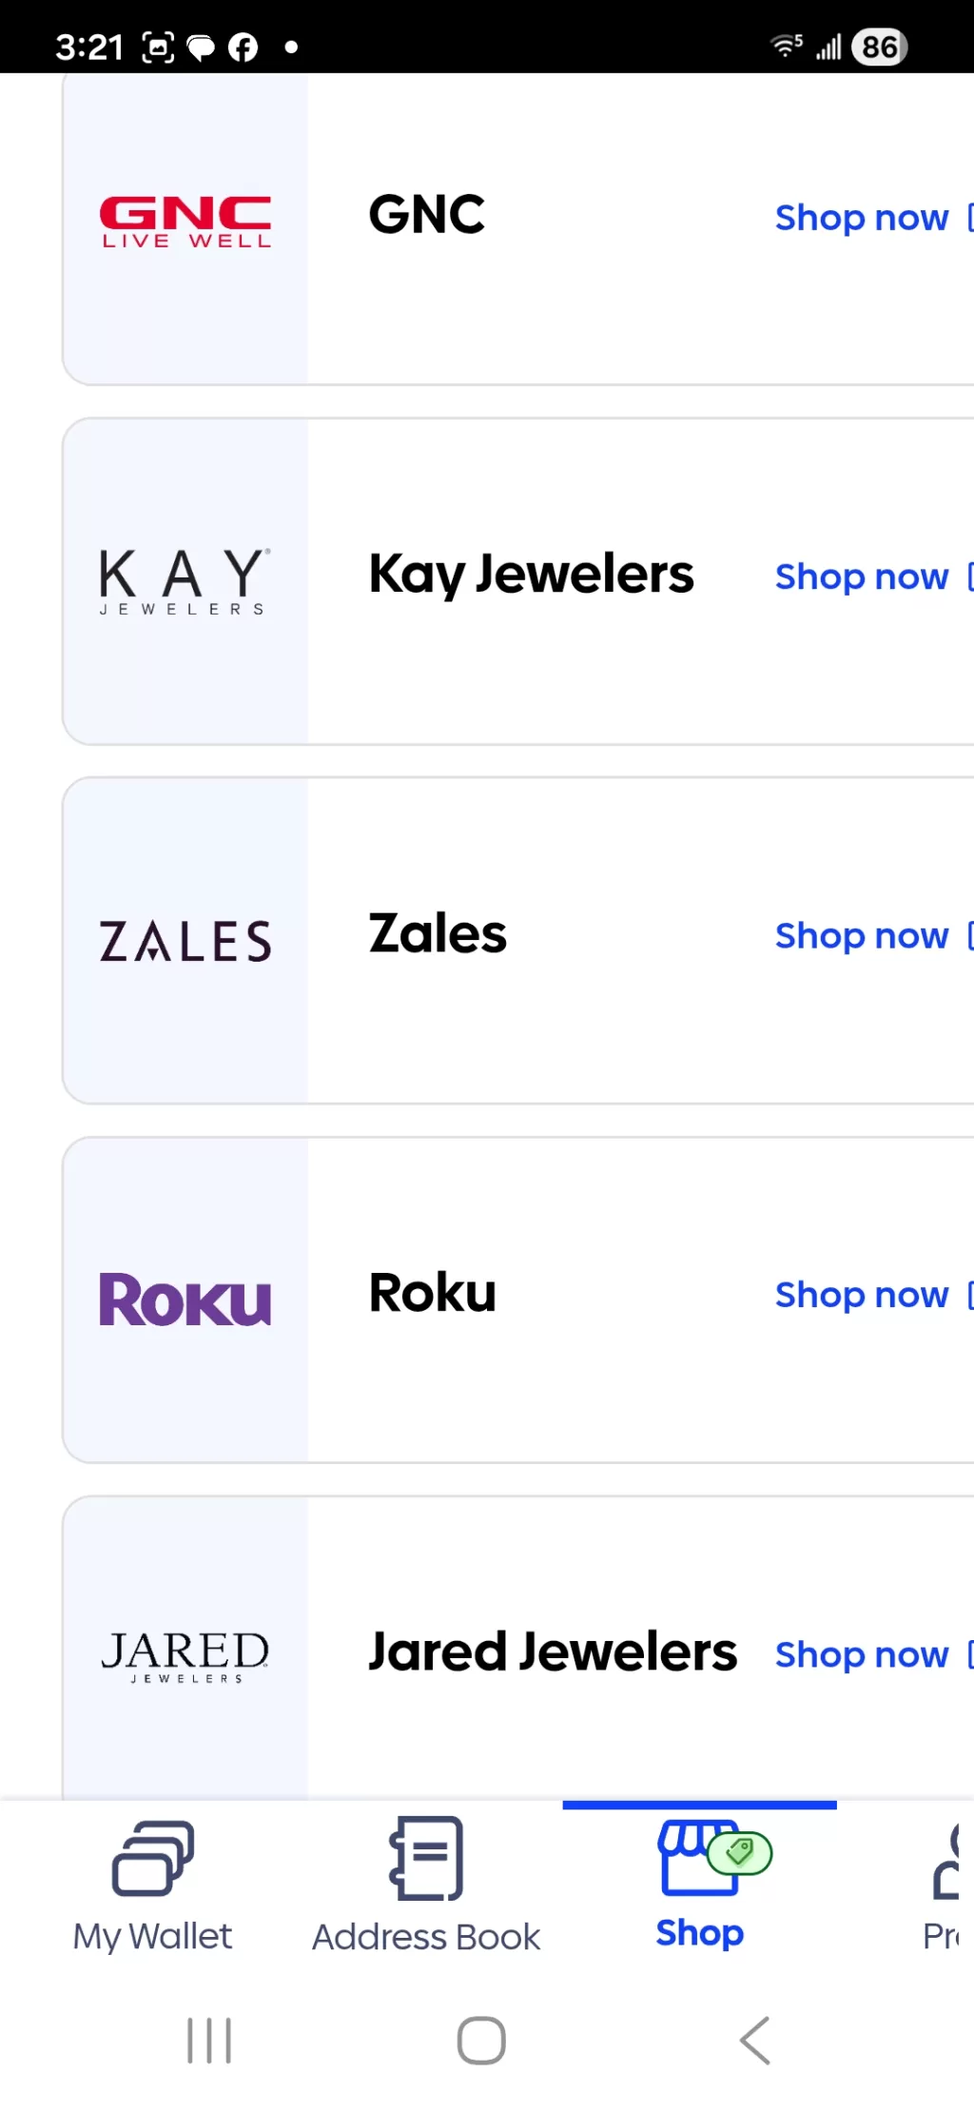Screen dimensions: 974x2111
Task: Tap the Kay Jewelers logo thumbnail
Action: tap(185, 581)
